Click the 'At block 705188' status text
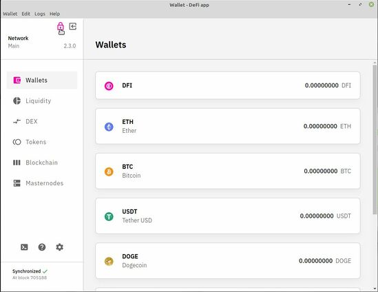This screenshot has height=292, width=378. click(30, 278)
